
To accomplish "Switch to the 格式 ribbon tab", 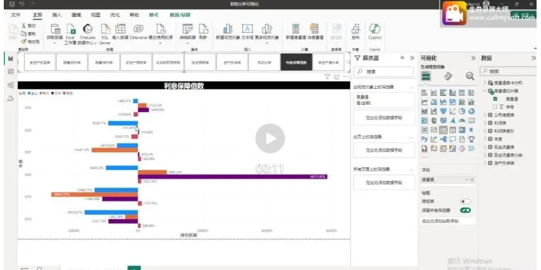I will click(x=154, y=15).
